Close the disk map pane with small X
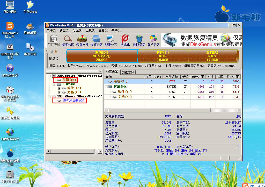 [47, 51]
